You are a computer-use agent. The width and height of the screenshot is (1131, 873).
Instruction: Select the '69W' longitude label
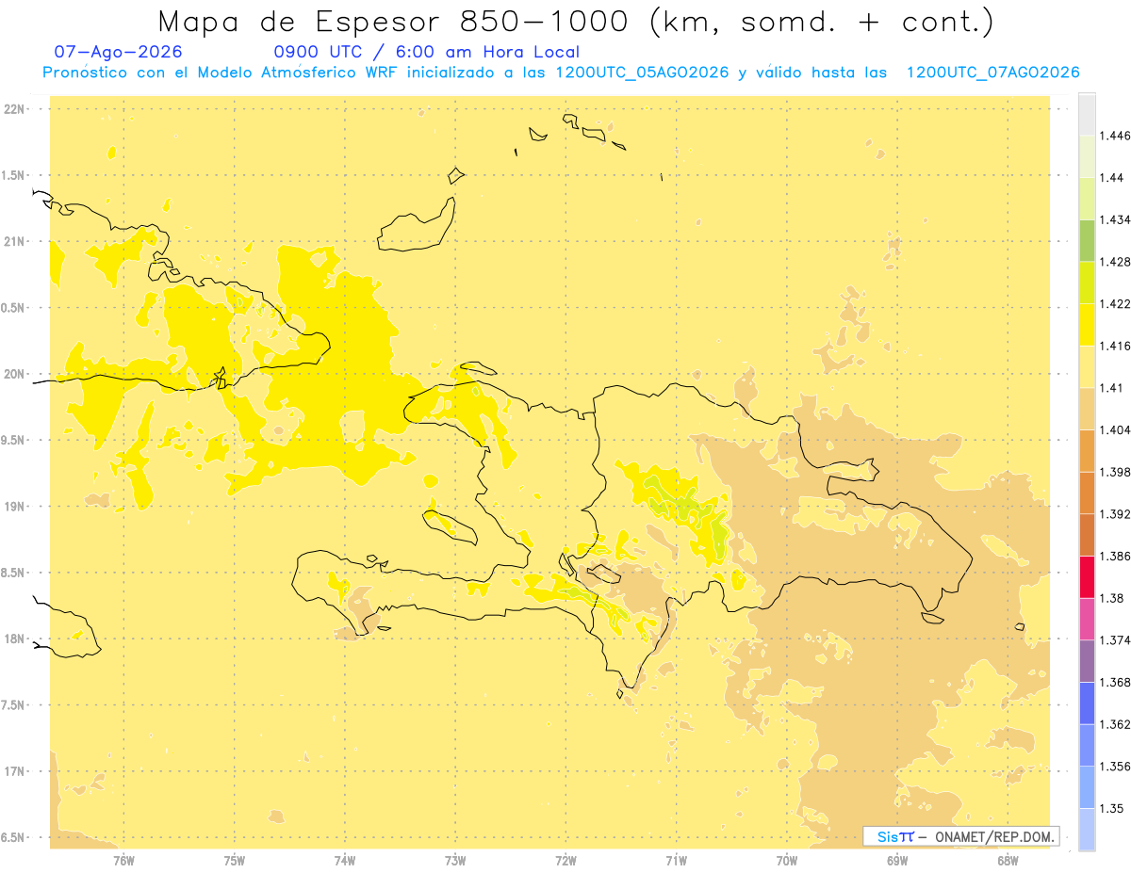(897, 861)
